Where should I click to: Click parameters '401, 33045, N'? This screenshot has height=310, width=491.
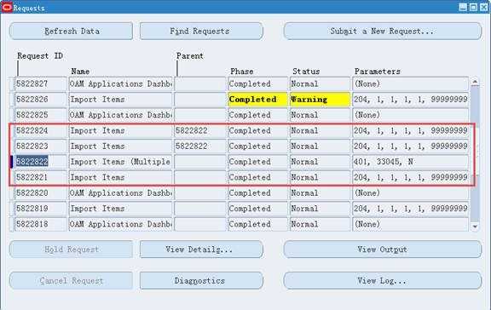click(410, 162)
